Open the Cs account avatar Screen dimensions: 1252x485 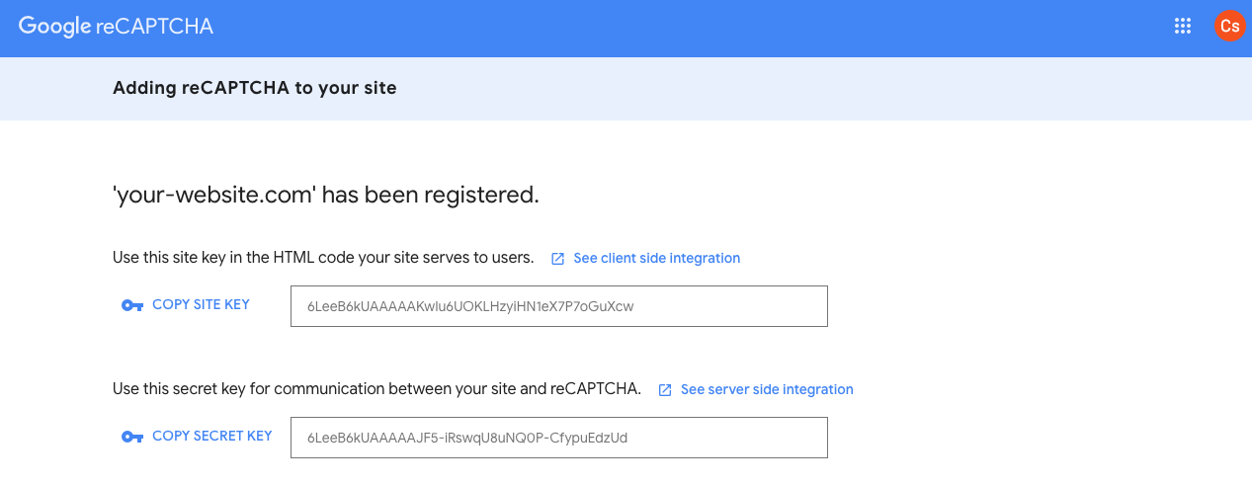pyautogui.click(x=1230, y=27)
